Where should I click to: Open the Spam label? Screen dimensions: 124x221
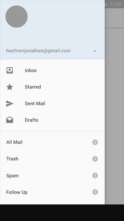[x=12, y=176]
